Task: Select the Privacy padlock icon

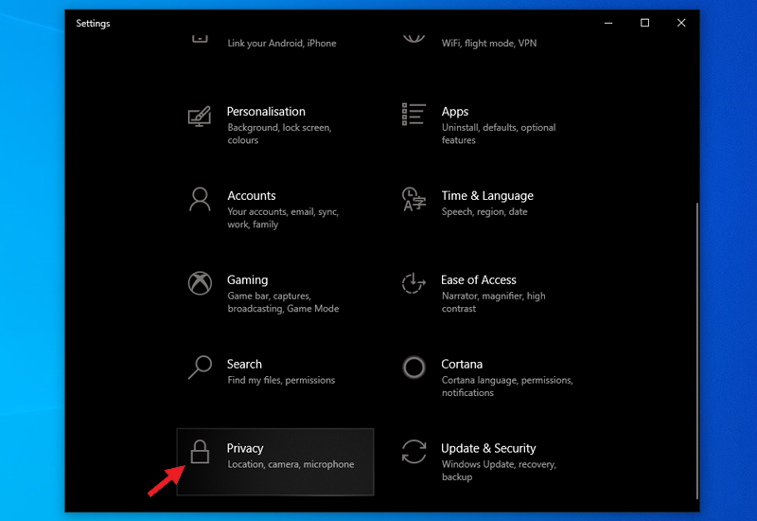Action: point(200,452)
